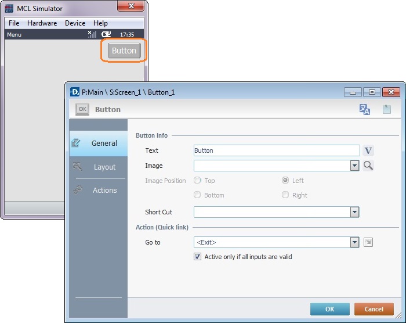Image resolution: width=406 pixels, height=323 pixels.
Task: Click the OK button icon in dialog header
Action: pyautogui.click(x=82, y=109)
